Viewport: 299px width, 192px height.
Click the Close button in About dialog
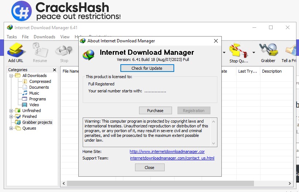coord(150,168)
